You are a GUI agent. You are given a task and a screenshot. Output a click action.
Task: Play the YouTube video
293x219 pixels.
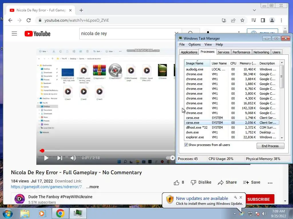(x=46, y=158)
